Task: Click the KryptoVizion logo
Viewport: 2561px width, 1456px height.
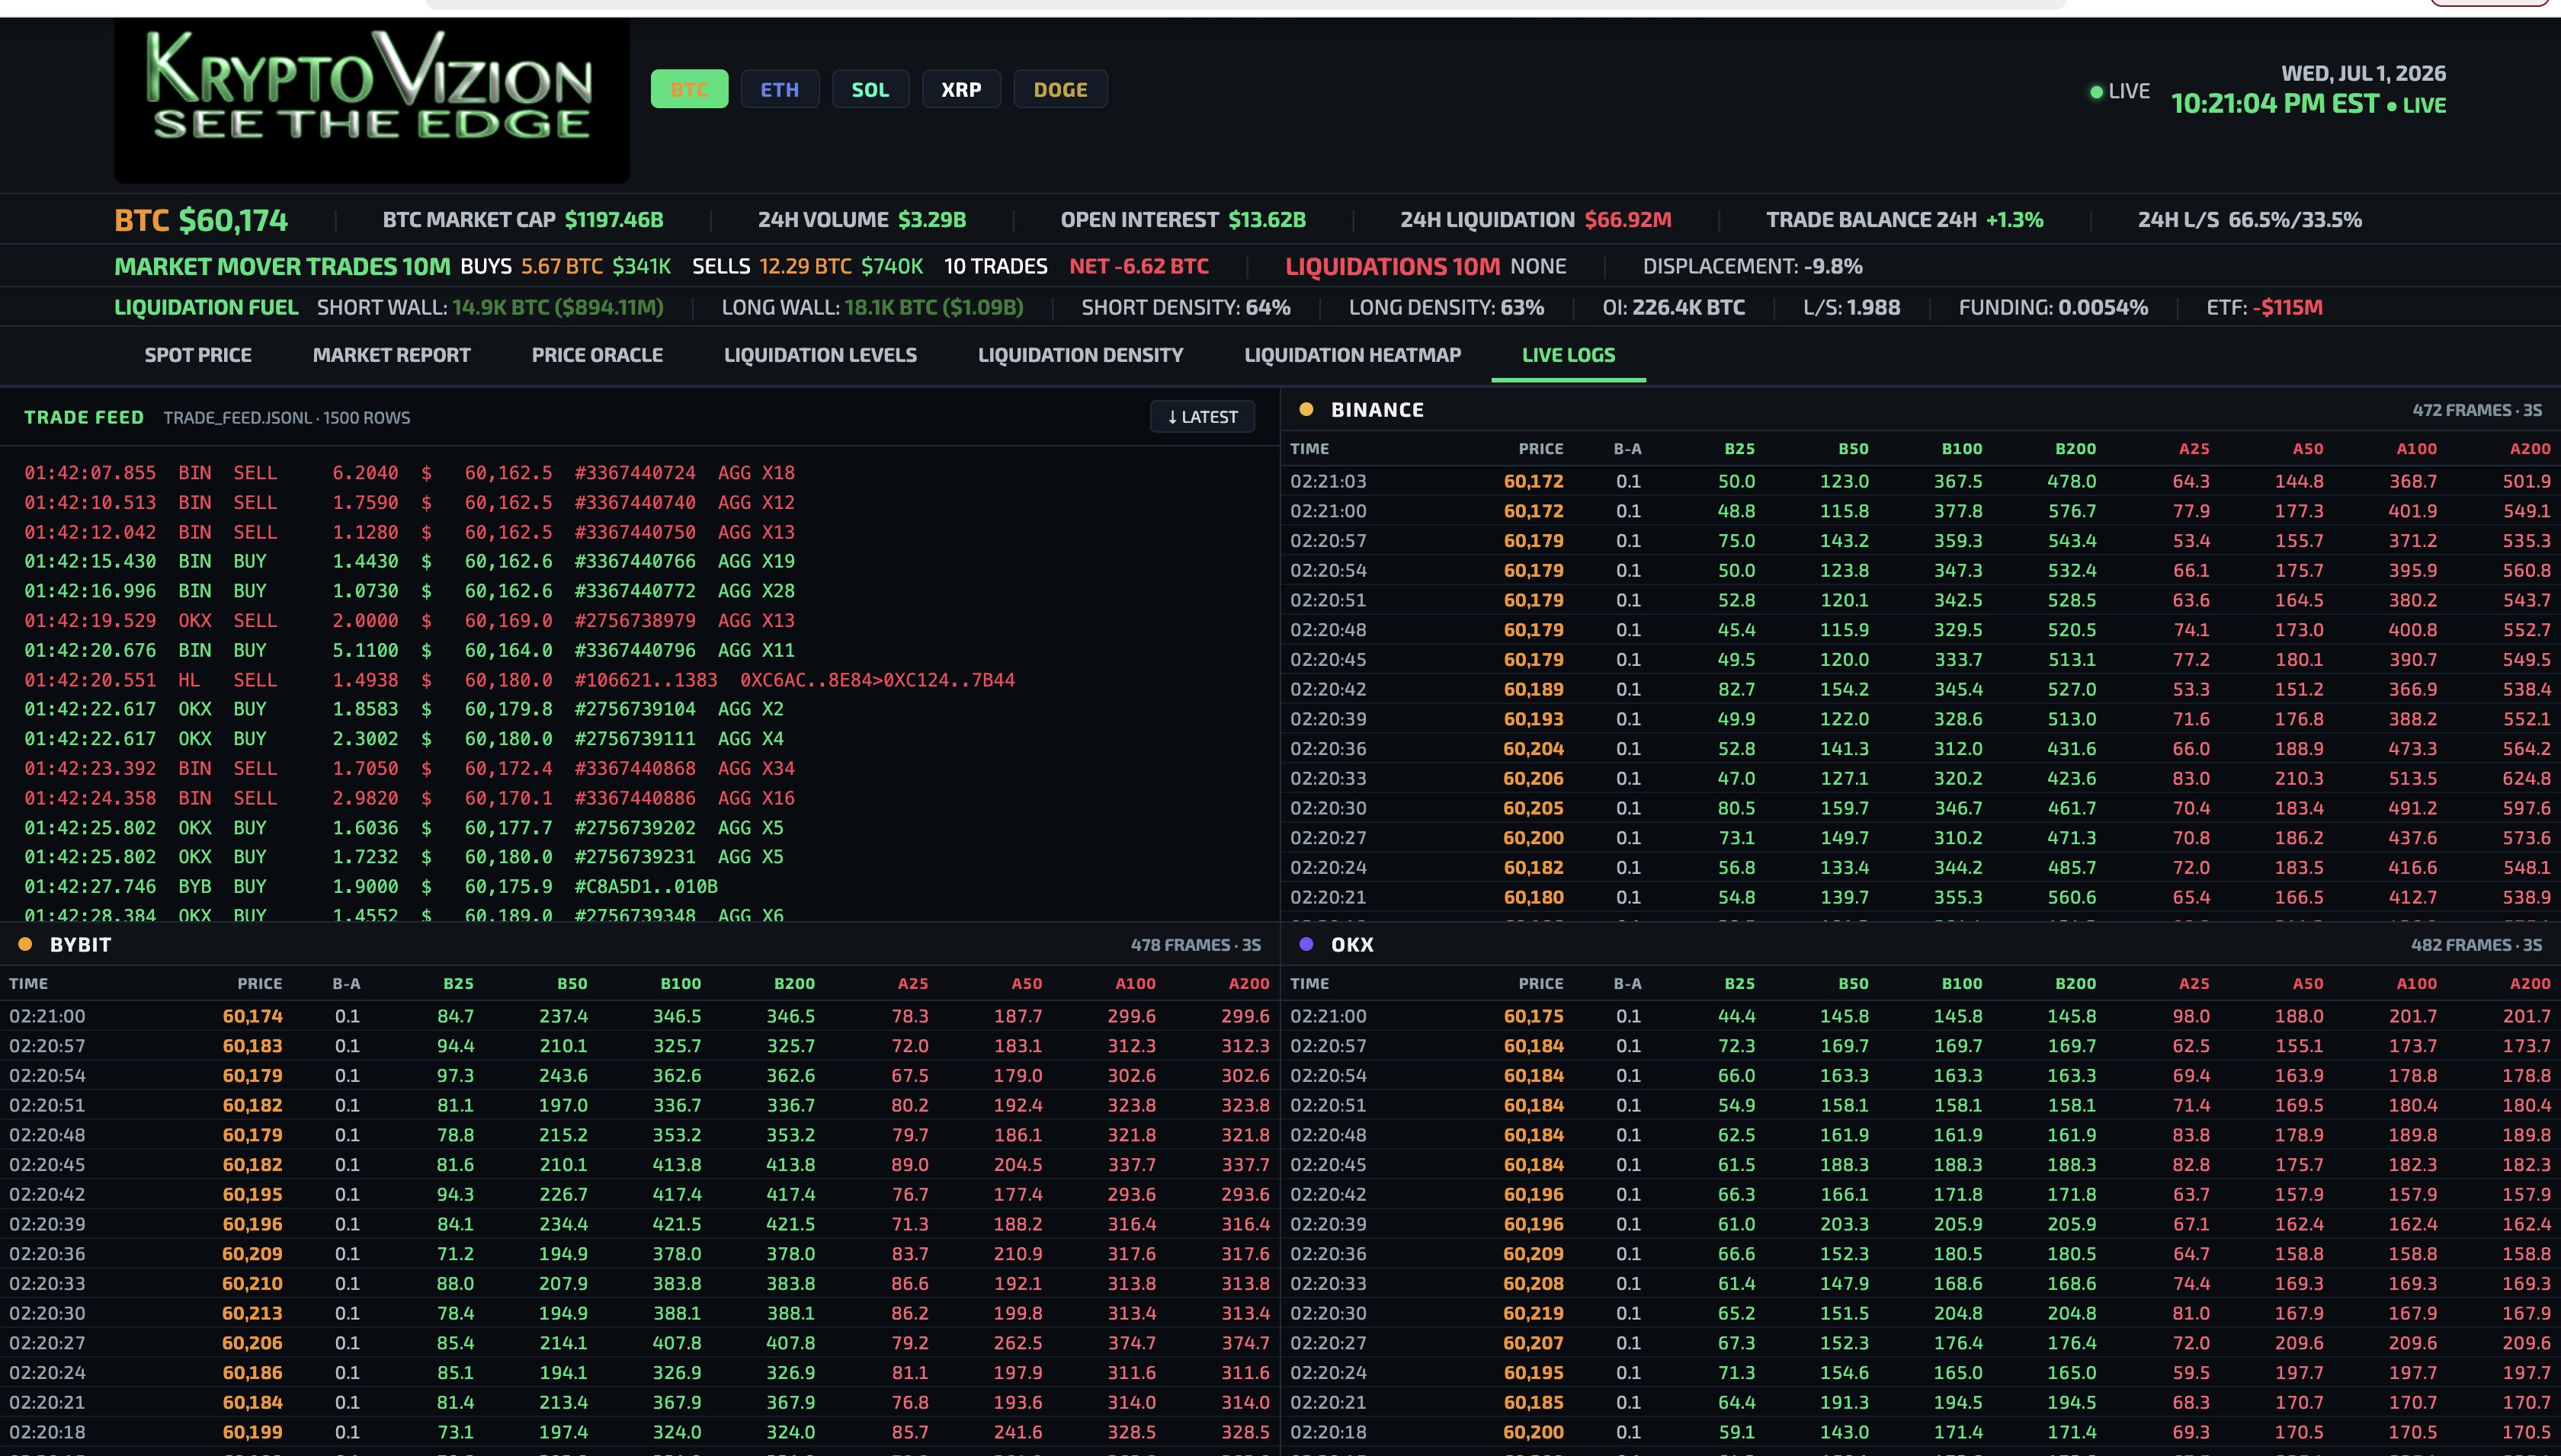Action: tap(371, 100)
